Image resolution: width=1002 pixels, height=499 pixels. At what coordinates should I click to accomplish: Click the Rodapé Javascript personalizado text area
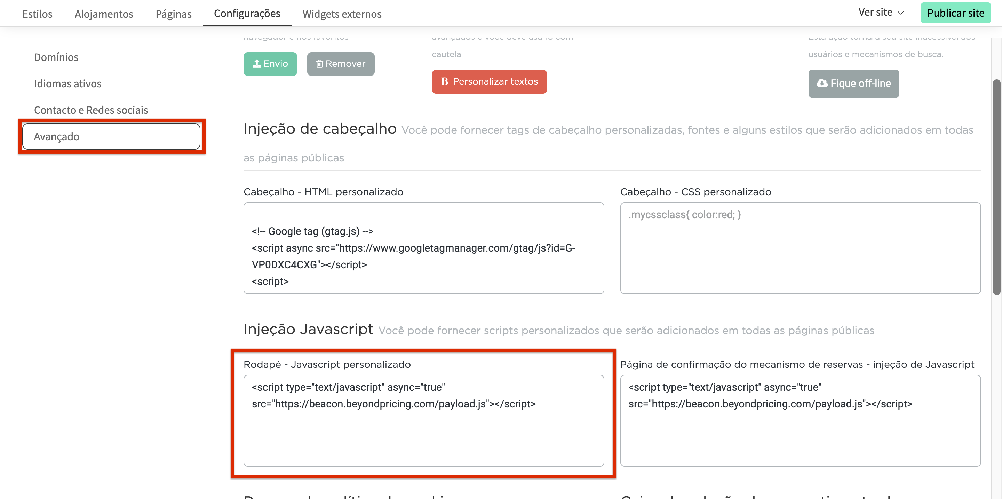424,432
